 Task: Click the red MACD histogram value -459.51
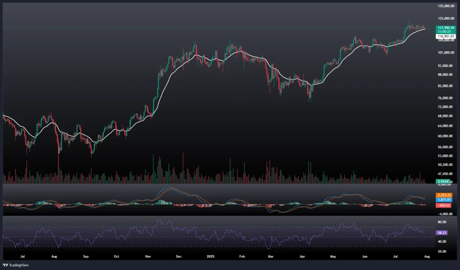coord(444,205)
